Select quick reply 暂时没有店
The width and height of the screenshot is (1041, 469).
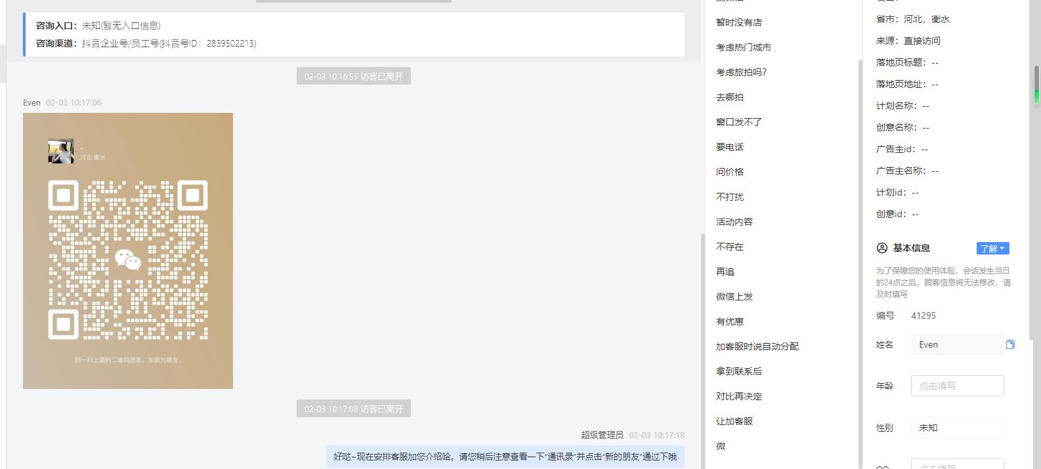[739, 22]
